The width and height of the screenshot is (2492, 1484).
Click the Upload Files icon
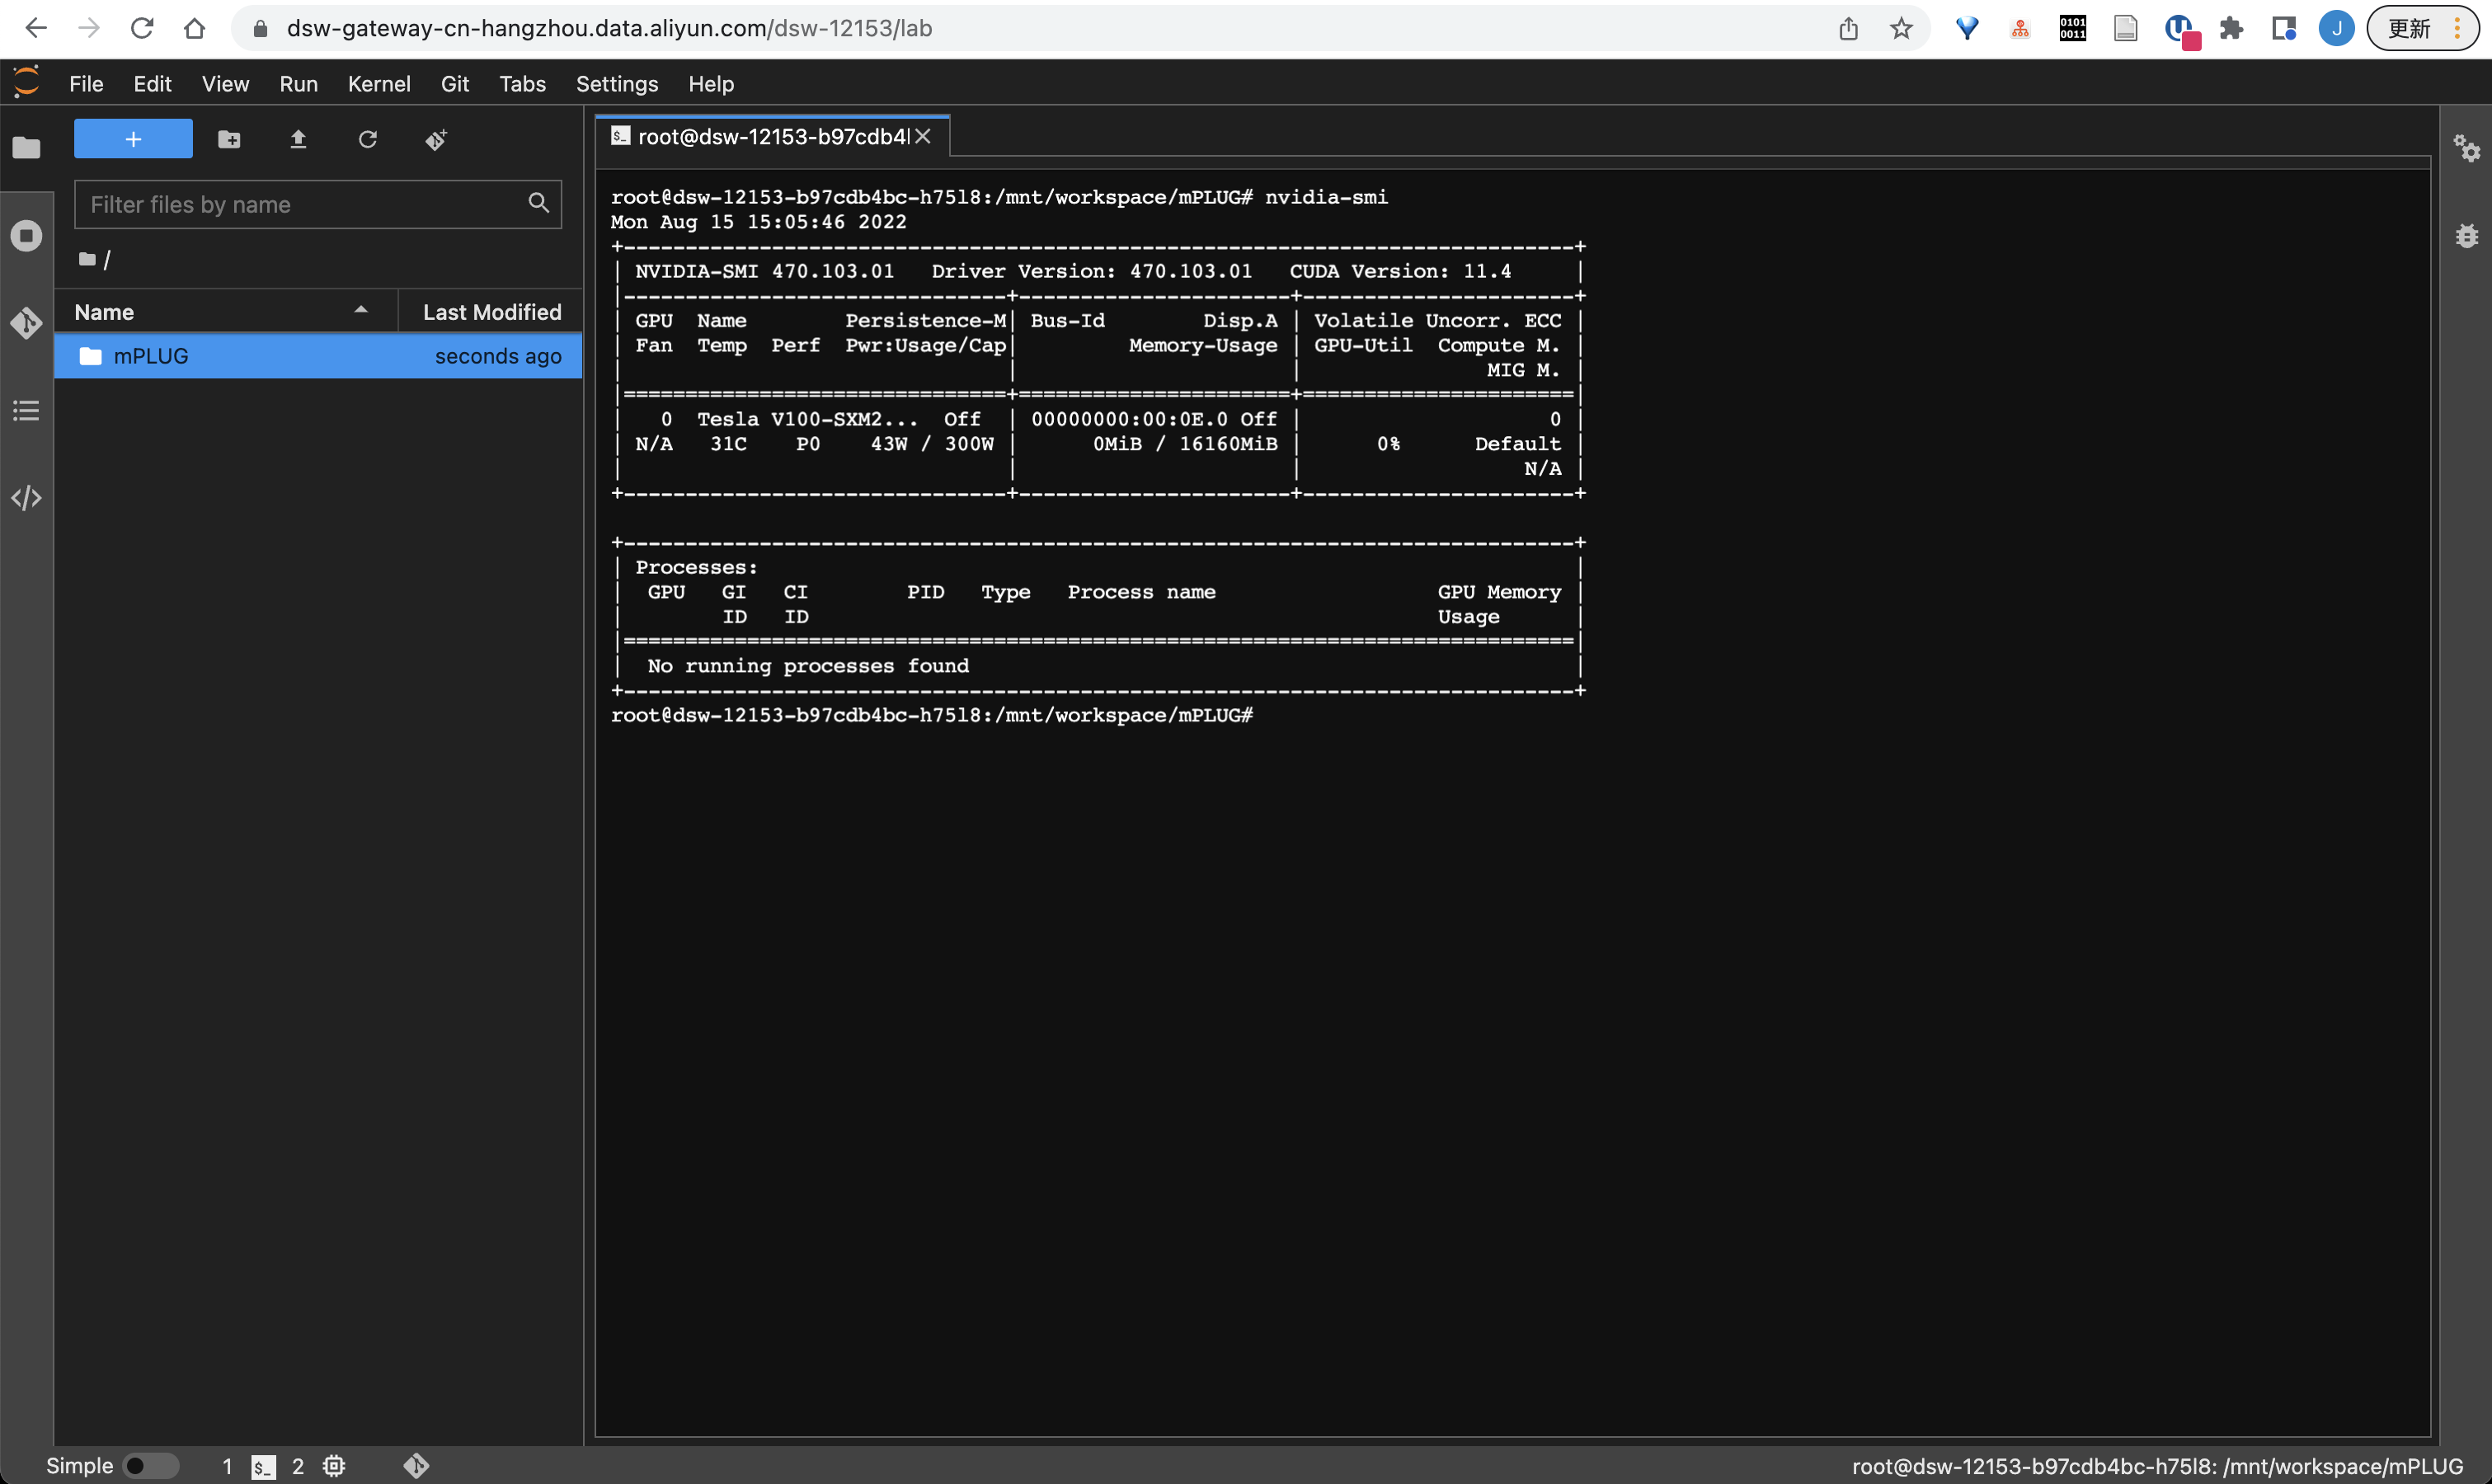[x=298, y=139]
